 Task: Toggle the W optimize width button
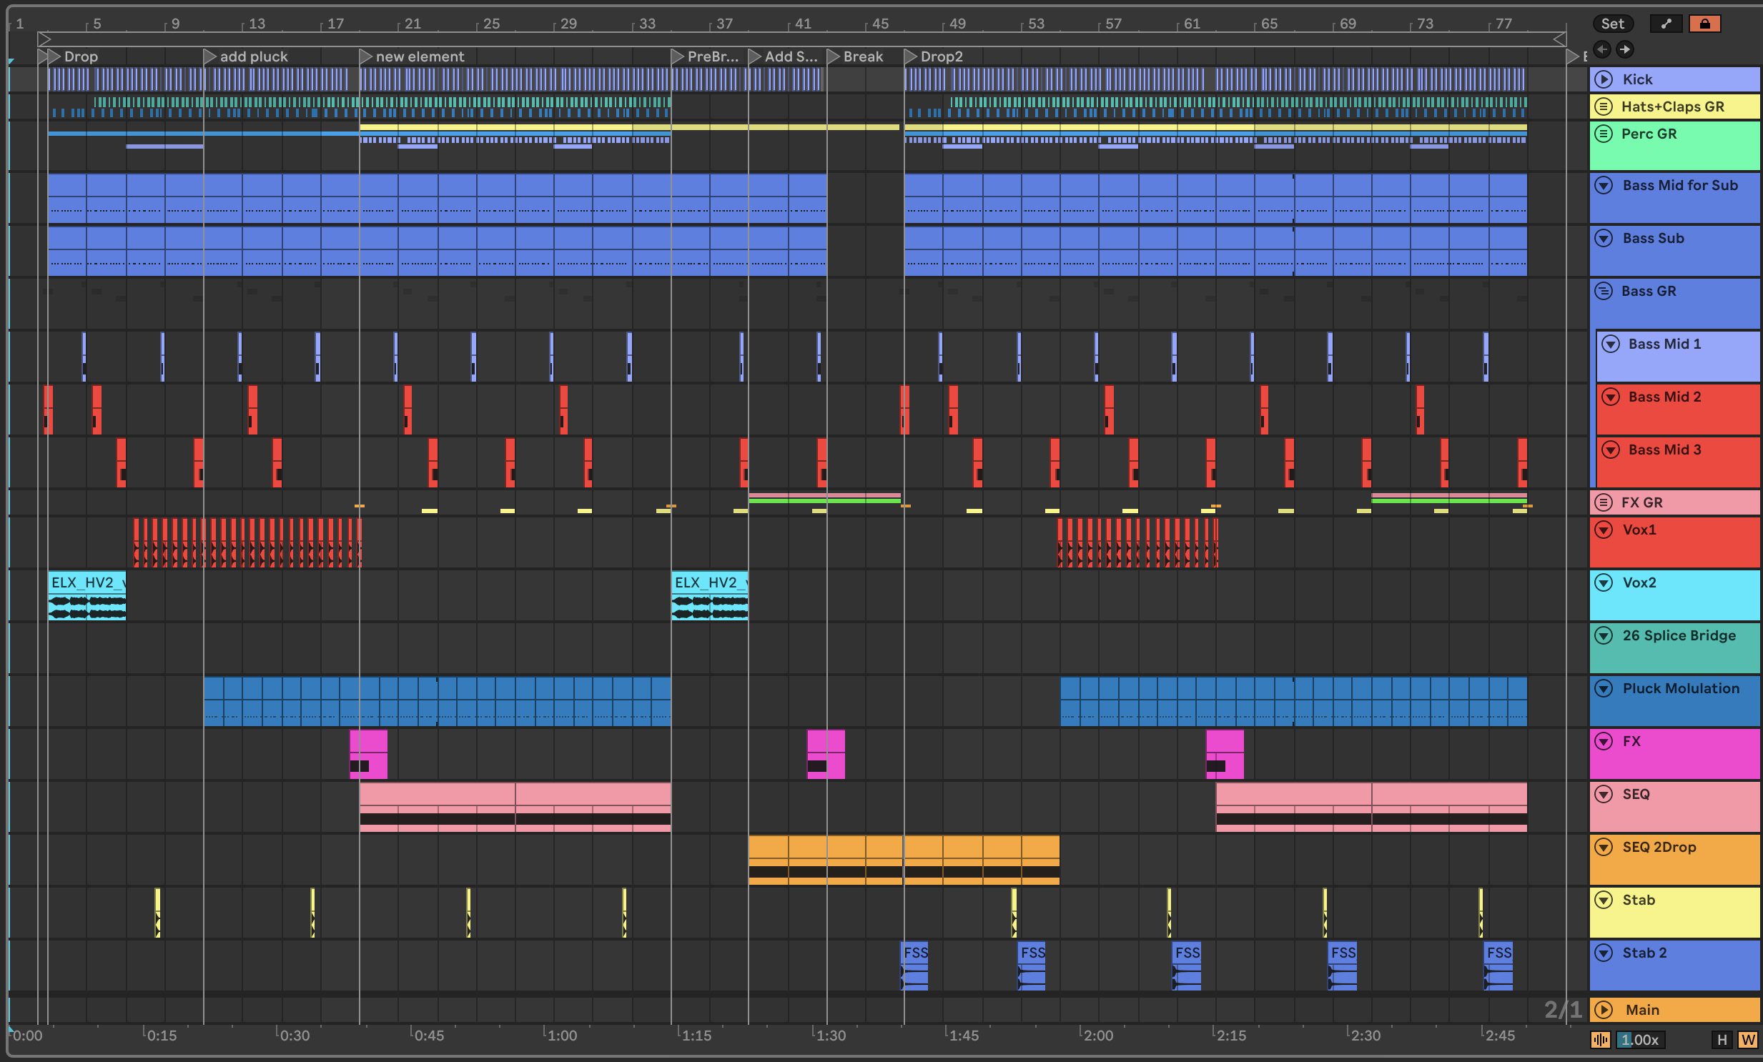1747,1040
